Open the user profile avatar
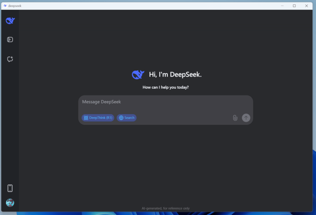The width and height of the screenshot is (316, 215). coord(10,203)
